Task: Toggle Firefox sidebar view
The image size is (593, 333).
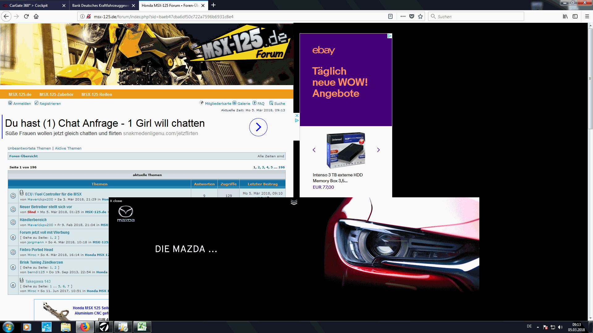Action: 575,16
